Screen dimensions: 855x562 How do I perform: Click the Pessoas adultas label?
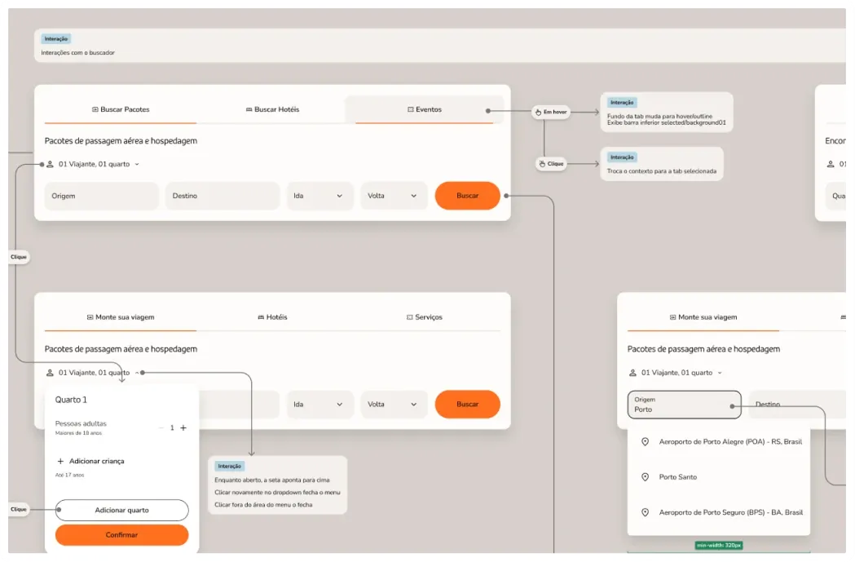81,423
